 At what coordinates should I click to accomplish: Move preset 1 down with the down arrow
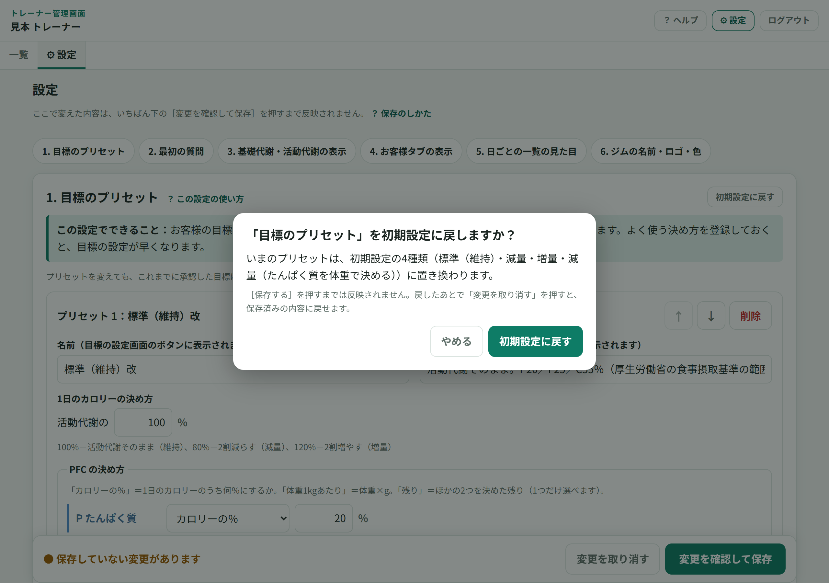click(x=711, y=316)
